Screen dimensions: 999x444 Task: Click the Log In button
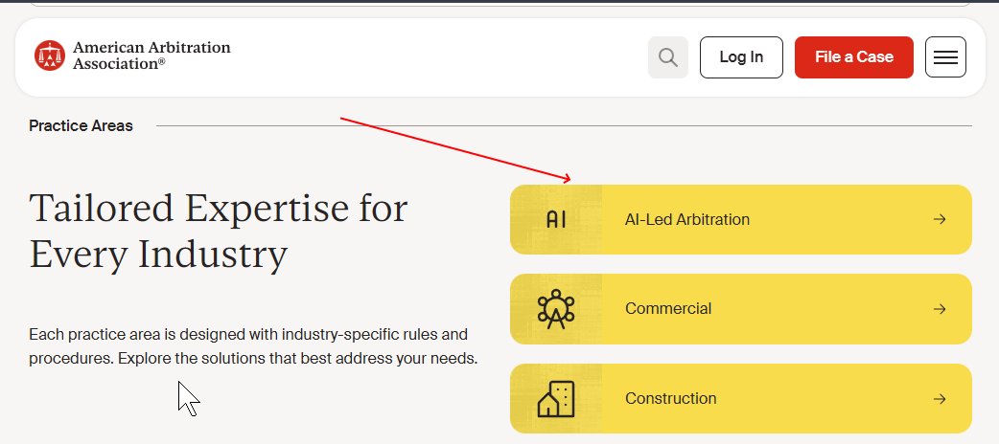[x=741, y=57]
